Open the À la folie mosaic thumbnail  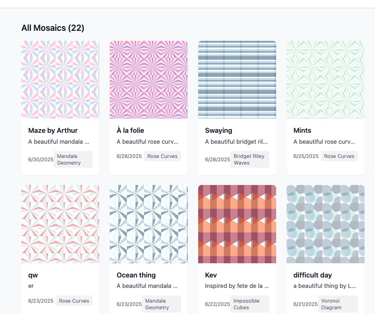(149, 80)
